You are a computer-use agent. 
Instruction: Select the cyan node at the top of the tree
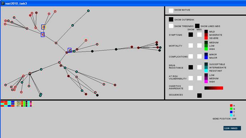(88, 11)
